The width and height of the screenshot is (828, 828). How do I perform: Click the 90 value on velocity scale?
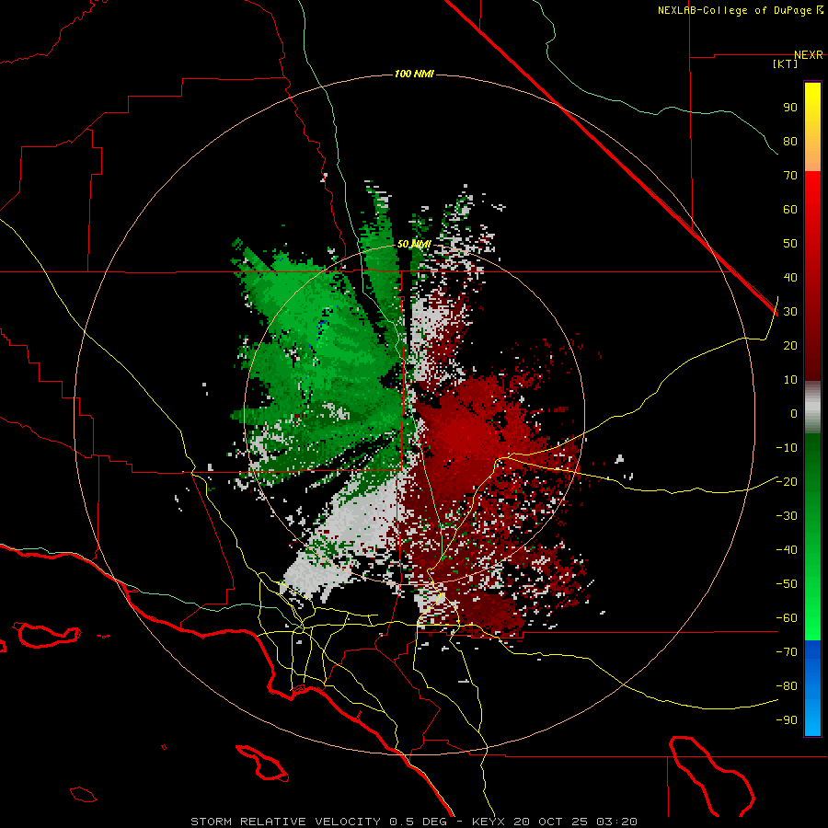pyautogui.click(x=790, y=108)
